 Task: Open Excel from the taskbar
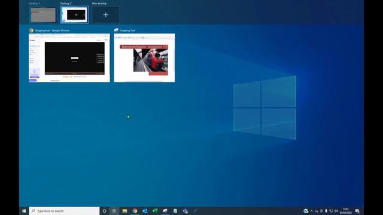[x=155, y=211]
